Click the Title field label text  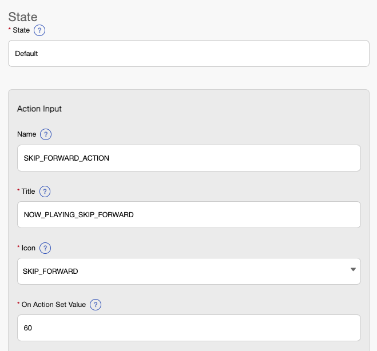[x=28, y=192]
